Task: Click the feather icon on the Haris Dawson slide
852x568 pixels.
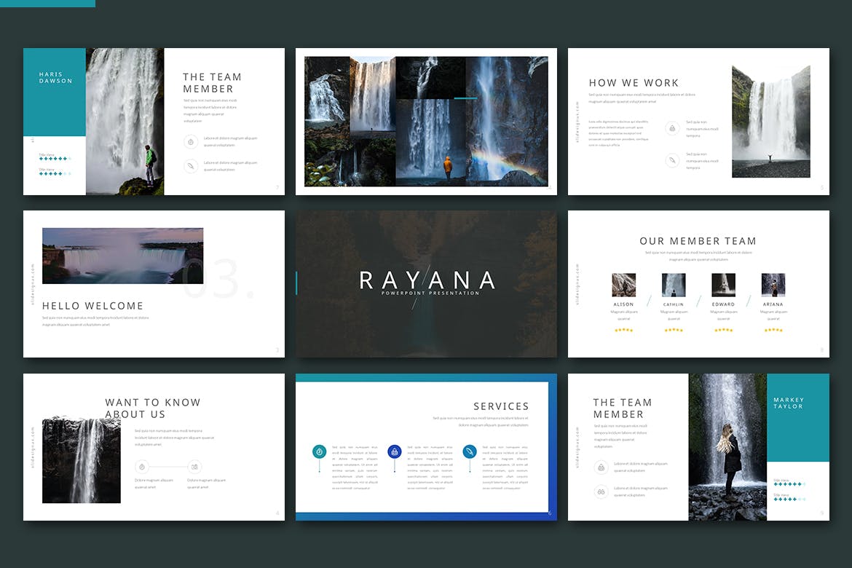Action: coord(190,166)
